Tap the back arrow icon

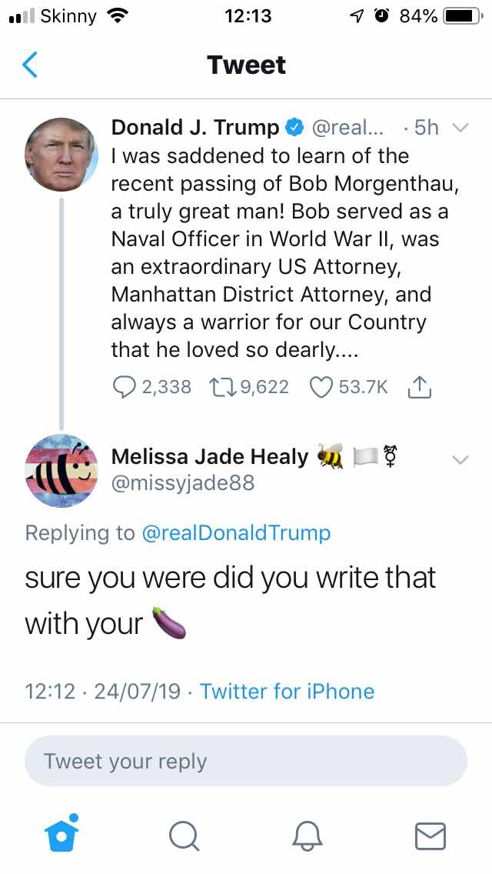[x=29, y=65]
